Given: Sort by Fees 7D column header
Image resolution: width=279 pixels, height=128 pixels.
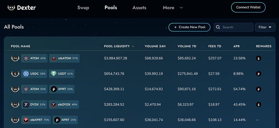Looking at the screenshot, I should pos(215,46).
